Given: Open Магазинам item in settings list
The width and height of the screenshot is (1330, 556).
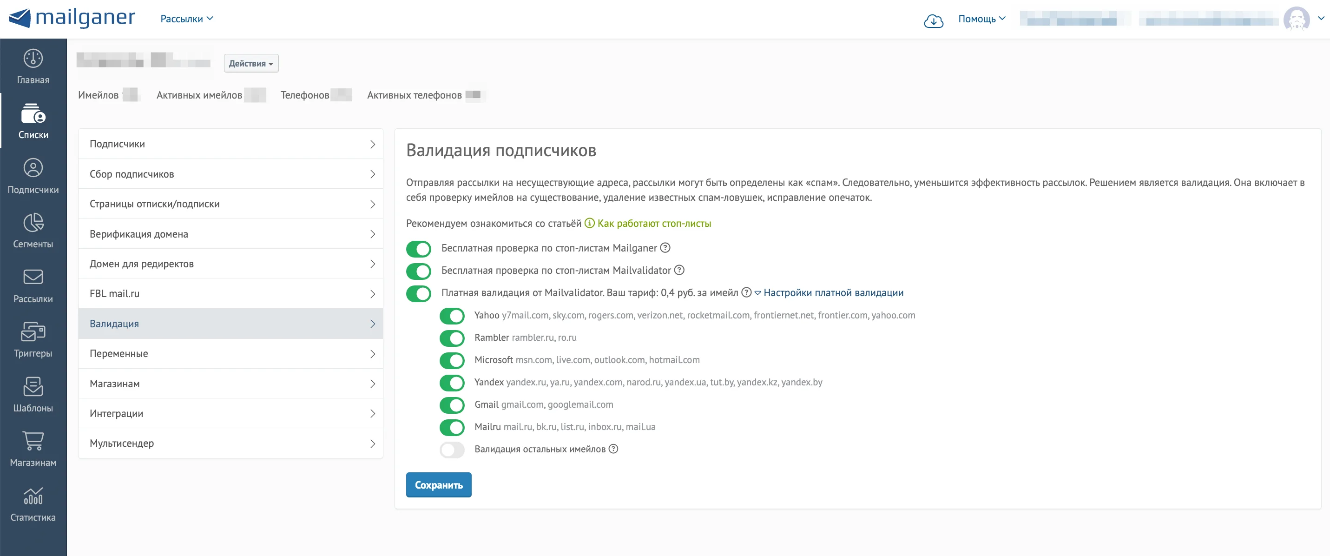Looking at the screenshot, I should [230, 384].
